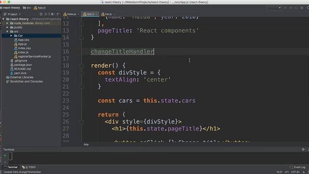This screenshot has width=309, height=174.
Task: Add a new terminal session with plus icon
Action: click(x=5, y=156)
